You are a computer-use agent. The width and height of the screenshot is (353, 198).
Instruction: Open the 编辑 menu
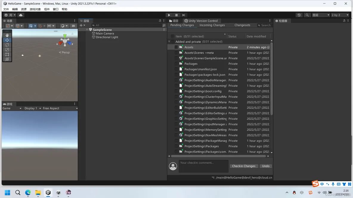(x=15, y=9)
